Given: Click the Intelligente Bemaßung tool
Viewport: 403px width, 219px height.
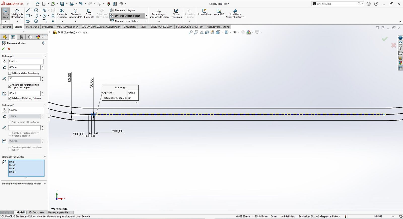Looking at the screenshot, I should pyautogui.click(x=17, y=14).
